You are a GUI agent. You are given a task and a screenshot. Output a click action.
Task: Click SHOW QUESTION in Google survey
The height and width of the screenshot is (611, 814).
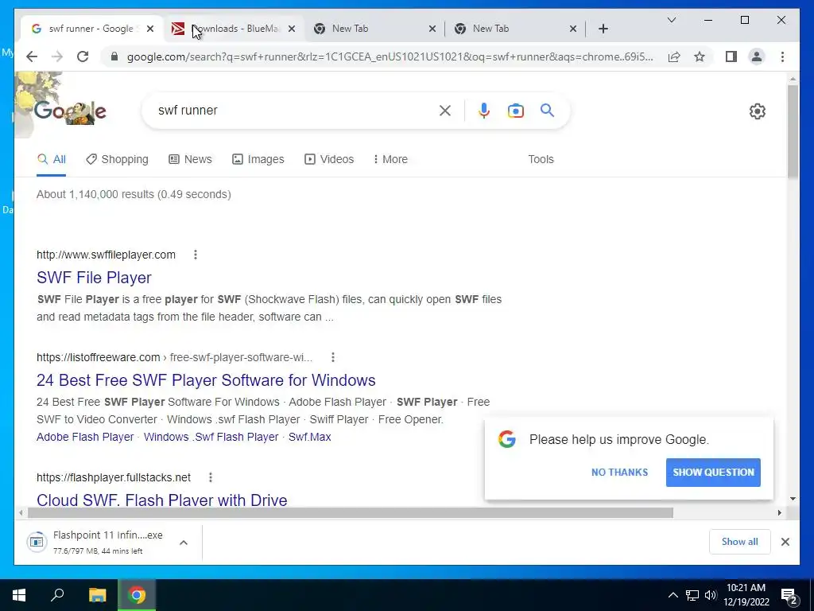(713, 473)
